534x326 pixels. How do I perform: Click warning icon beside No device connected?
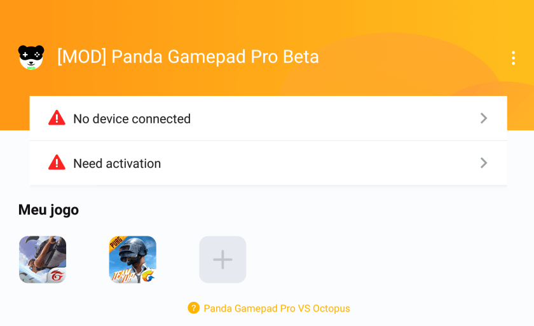pos(57,118)
